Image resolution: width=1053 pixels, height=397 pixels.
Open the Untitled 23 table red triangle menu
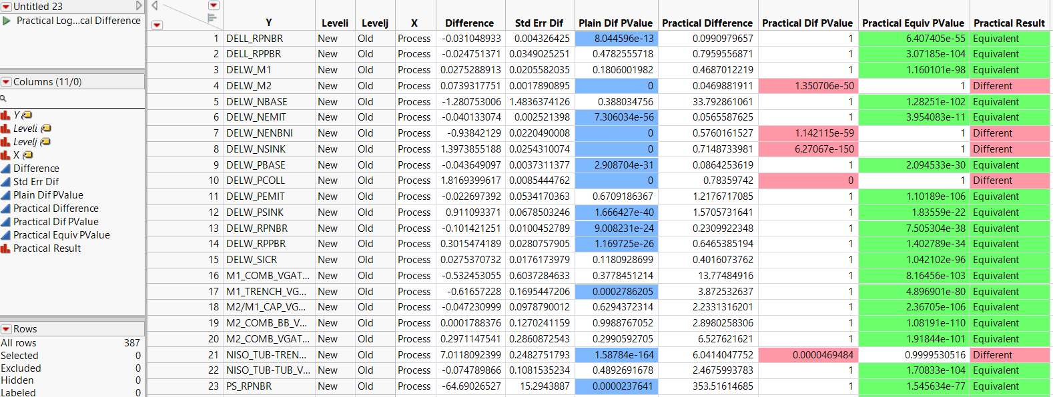[x=7, y=7]
